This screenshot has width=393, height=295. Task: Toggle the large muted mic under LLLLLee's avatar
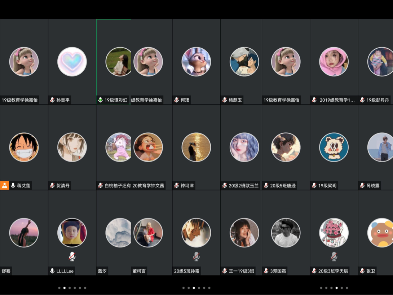click(x=72, y=256)
